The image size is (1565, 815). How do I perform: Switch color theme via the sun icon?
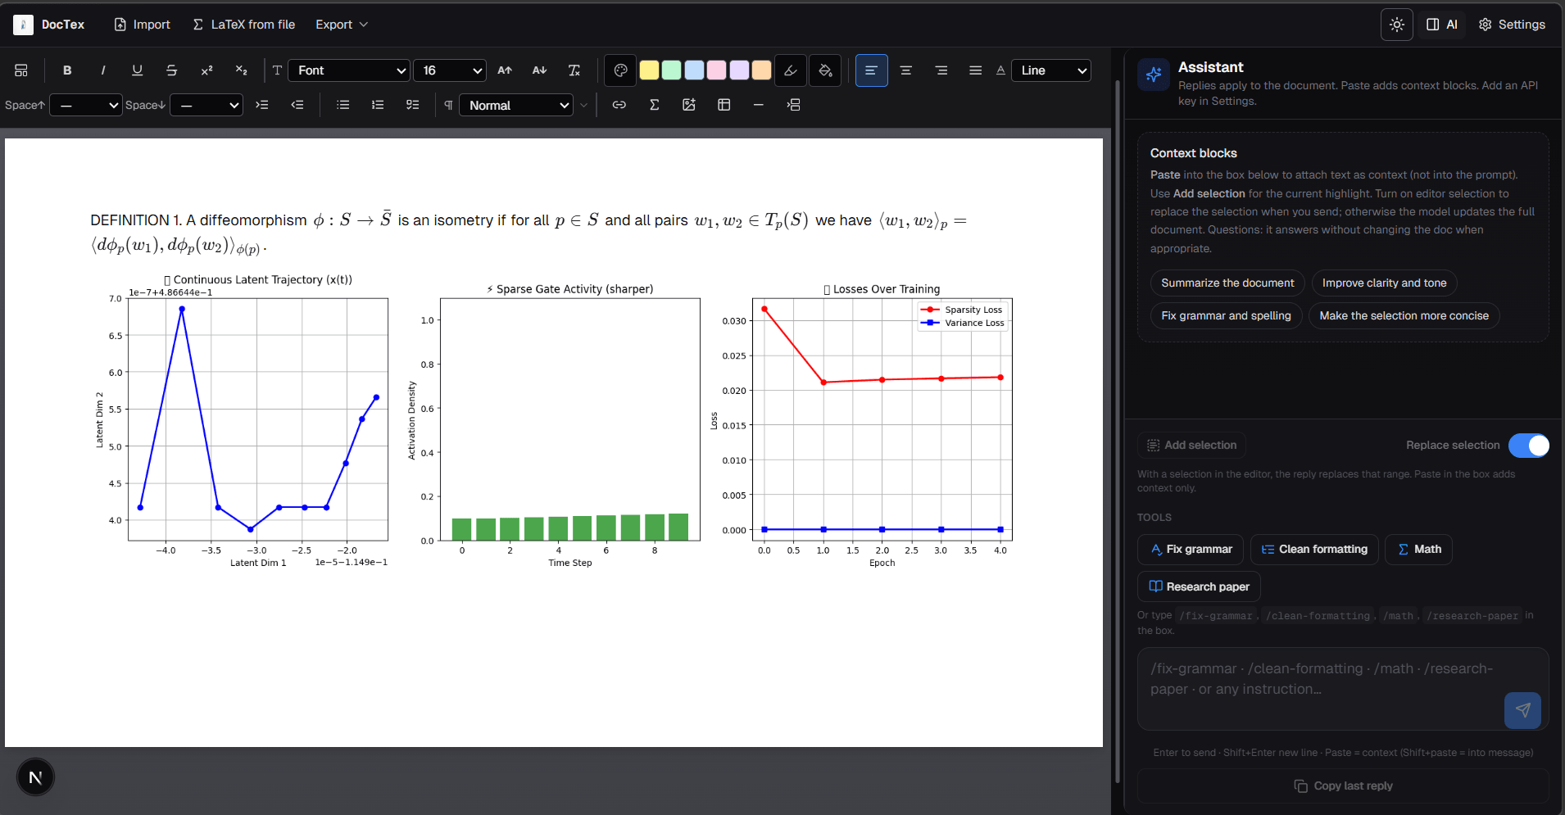click(x=1396, y=25)
